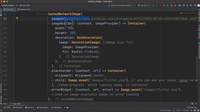200x112 pixels.
Task: Go to previous highlighted error up arrow
Action: pyautogui.click(x=193, y=13)
